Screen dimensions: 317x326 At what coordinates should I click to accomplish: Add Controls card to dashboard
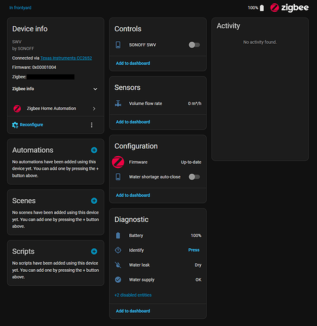tap(133, 63)
